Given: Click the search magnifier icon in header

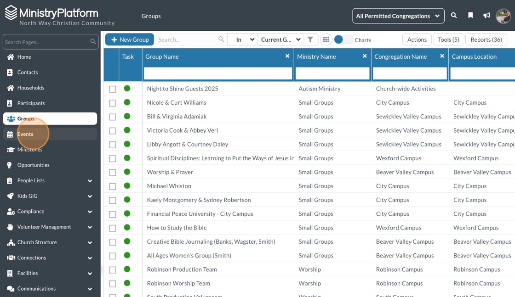Looking at the screenshot, I should pos(454,16).
